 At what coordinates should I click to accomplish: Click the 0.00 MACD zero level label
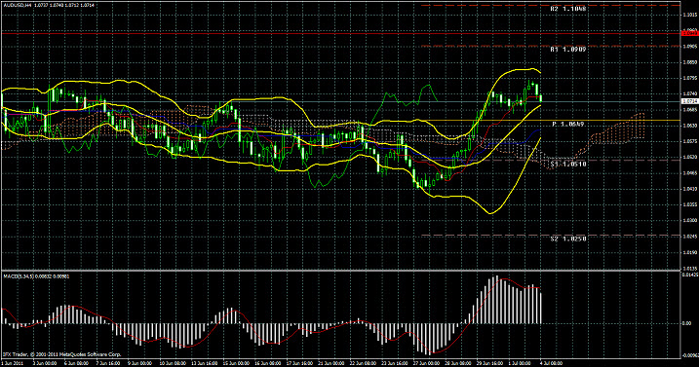pyautogui.click(x=686, y=323)
